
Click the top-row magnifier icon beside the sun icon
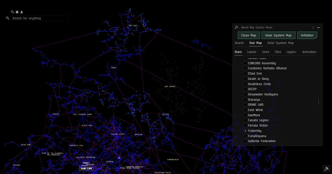click(x=13, y=12)
